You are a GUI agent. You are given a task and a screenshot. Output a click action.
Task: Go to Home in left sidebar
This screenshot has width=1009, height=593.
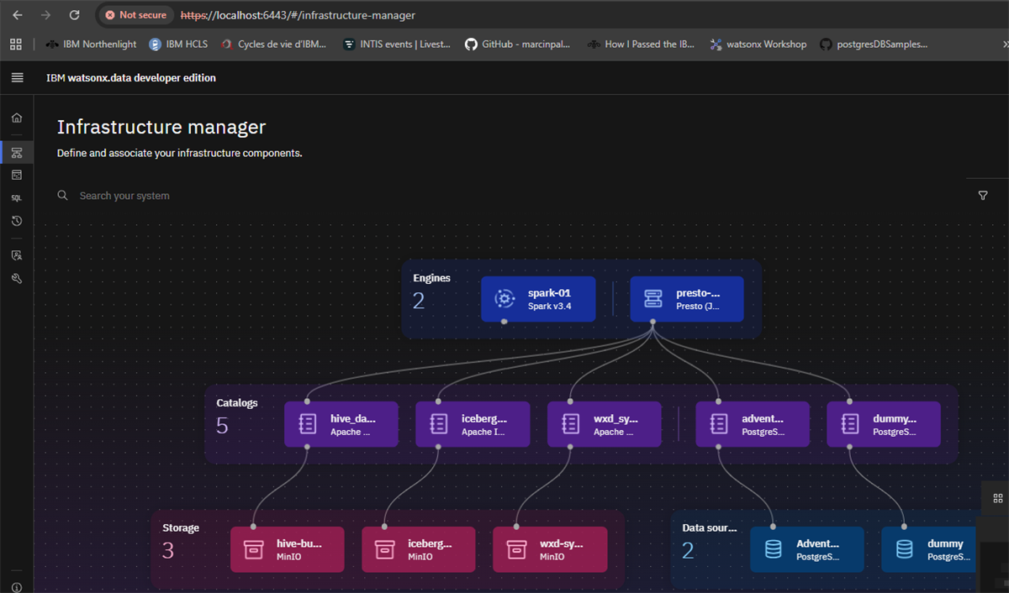coord(17,118)
